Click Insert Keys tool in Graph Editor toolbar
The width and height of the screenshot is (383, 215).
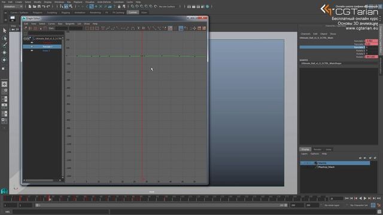coord(31,28)
